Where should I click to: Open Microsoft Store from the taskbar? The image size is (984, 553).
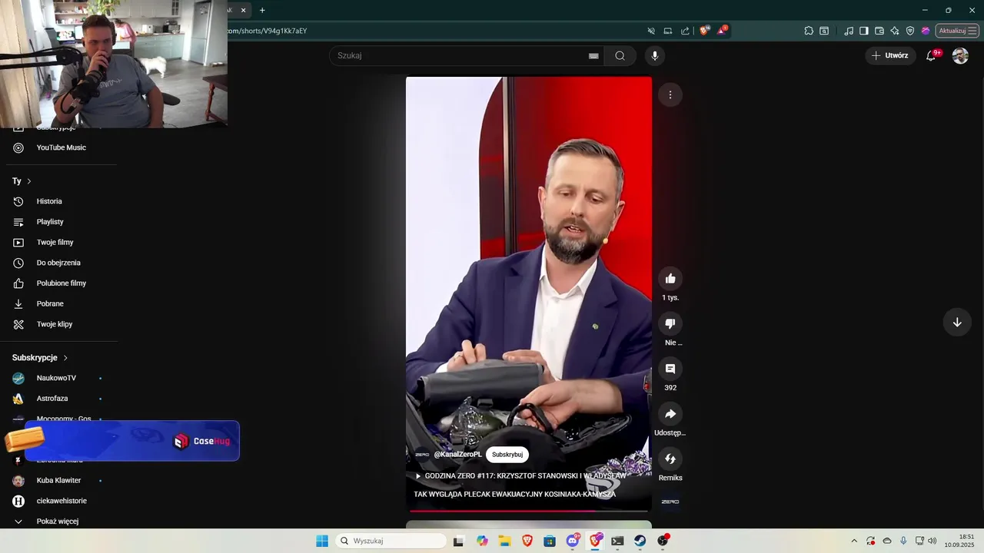[550, 541]
